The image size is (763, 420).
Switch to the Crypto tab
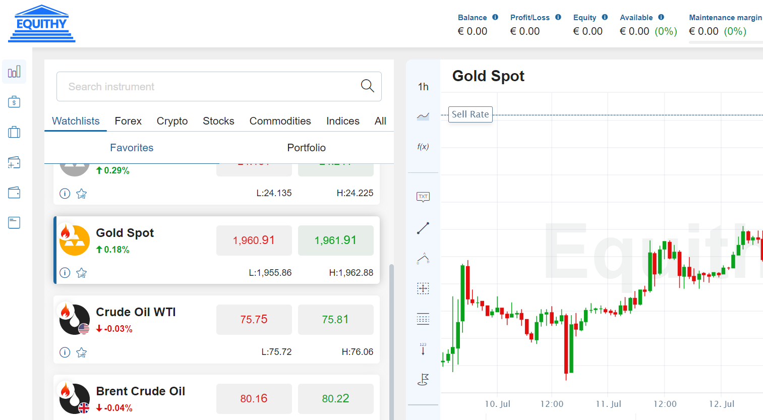tap(172, 121)
